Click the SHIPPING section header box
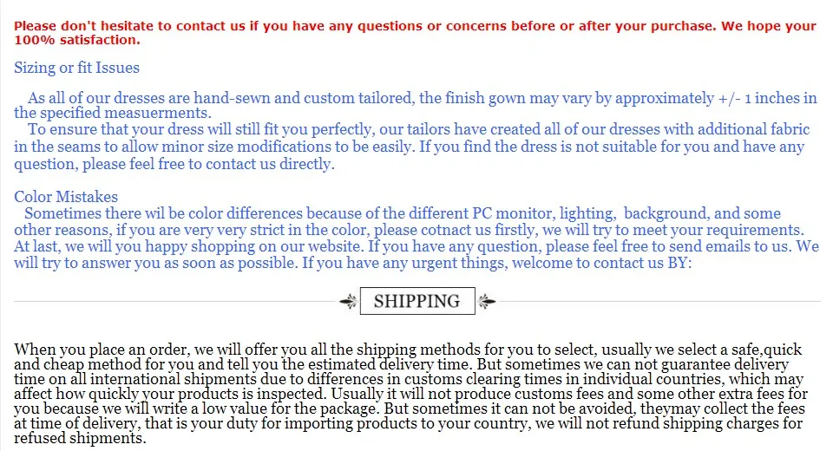The image size is (833, 451). 417,301
